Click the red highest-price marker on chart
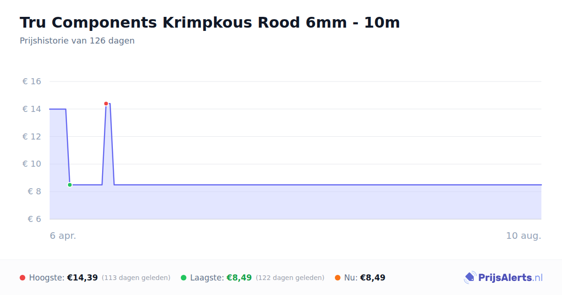Screen dimensions: 562x295 click(x=106, y=103)
